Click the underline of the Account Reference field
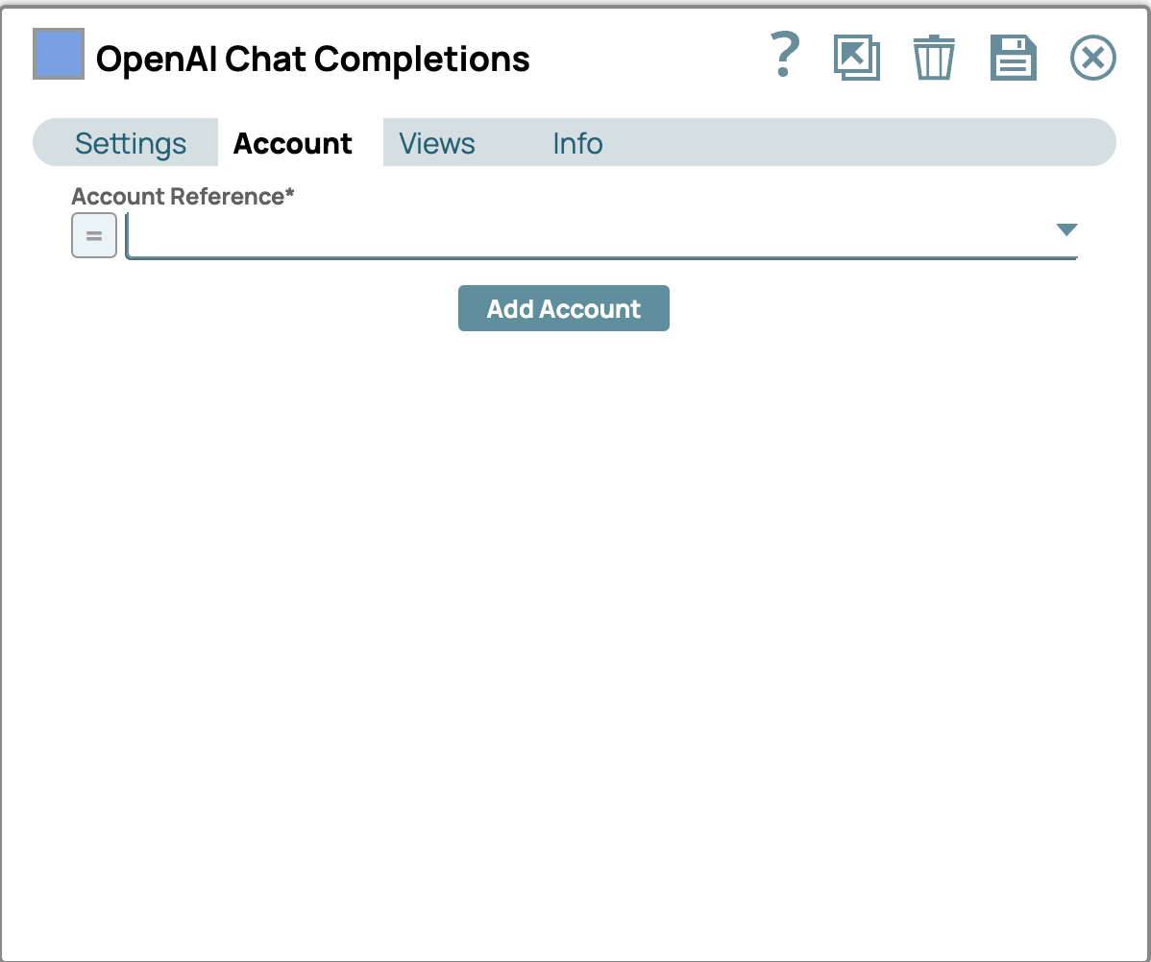Viewport: 1151px width, 962px height. point(601,257)
